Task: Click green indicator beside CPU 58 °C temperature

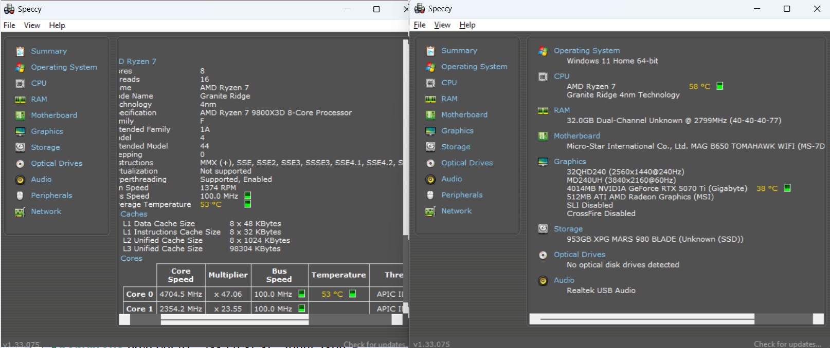Action: coord(719,86)
